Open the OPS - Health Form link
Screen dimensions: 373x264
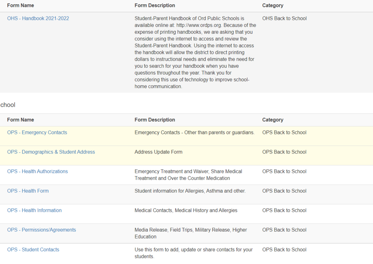(28, 191)
